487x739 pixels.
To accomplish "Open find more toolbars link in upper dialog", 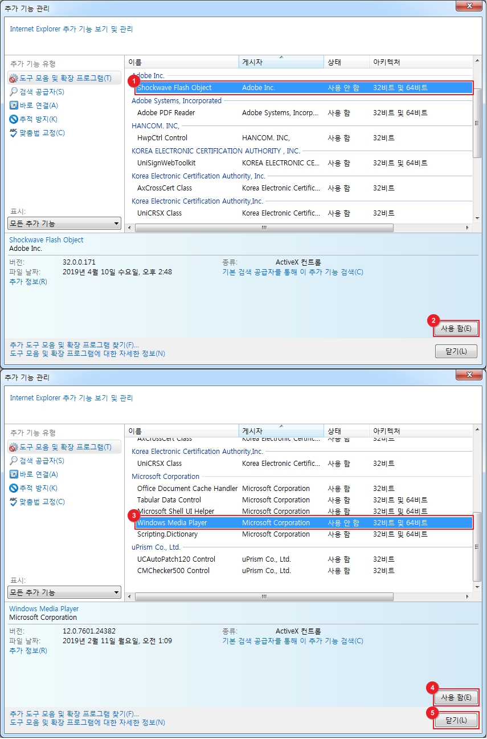I will click(74, 345).
